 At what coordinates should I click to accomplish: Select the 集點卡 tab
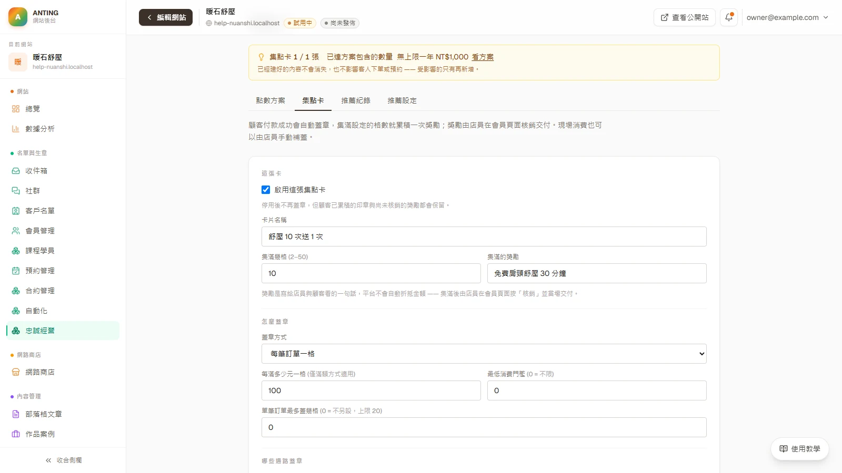click(x=313, y=100)
